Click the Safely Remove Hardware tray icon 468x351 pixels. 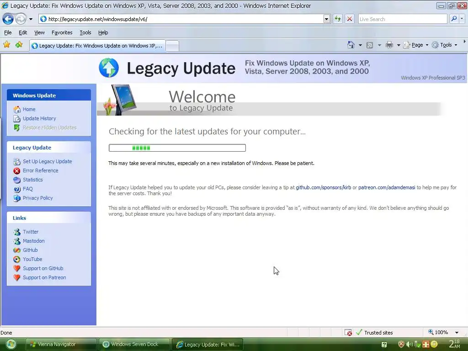(x=418, y=345)
